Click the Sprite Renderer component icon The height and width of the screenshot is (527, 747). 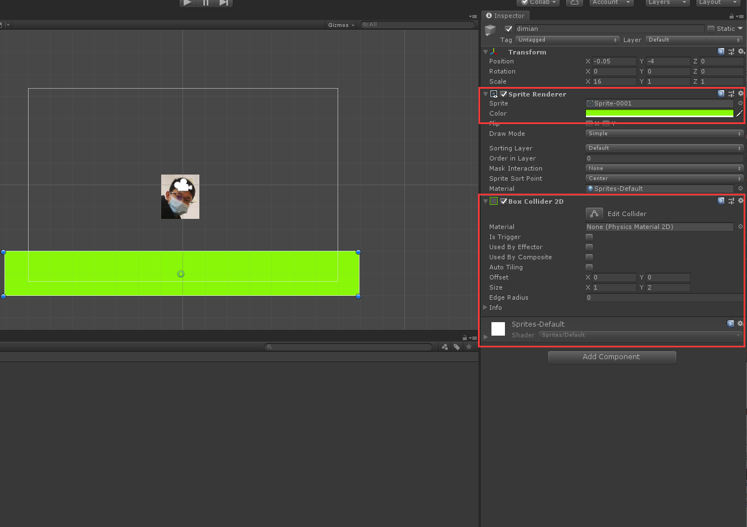[494, 94]
